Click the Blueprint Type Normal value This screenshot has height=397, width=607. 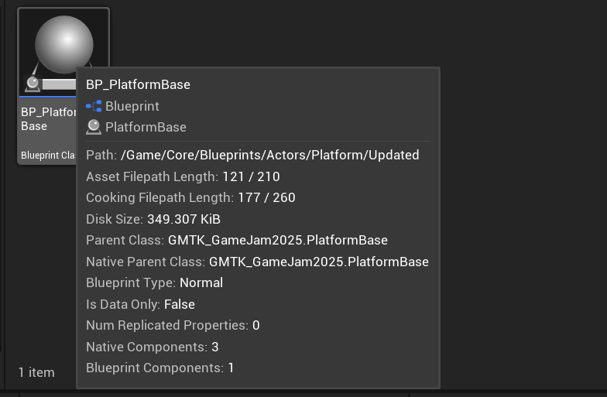[201, 282]
